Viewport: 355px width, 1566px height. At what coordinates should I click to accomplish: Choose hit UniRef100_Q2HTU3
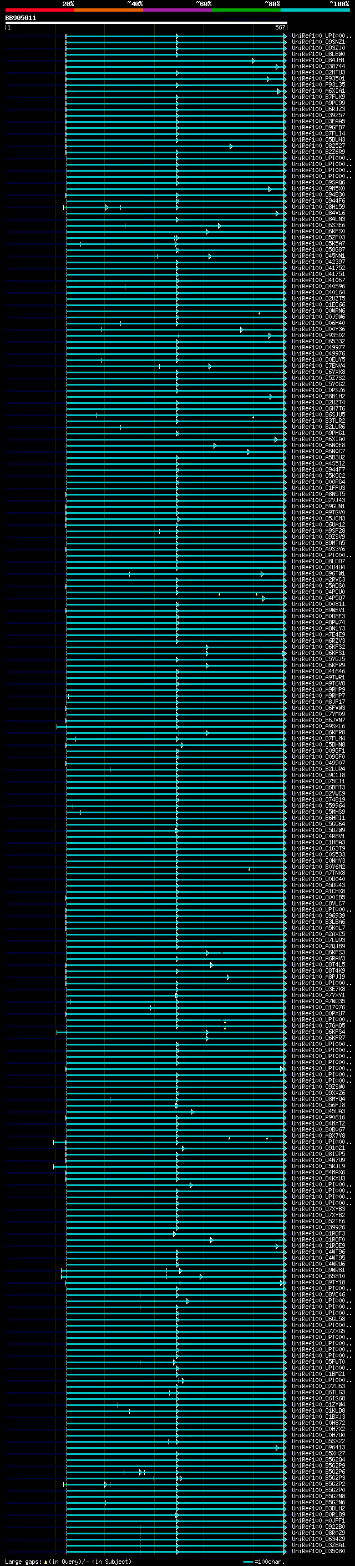pos(318,72)
